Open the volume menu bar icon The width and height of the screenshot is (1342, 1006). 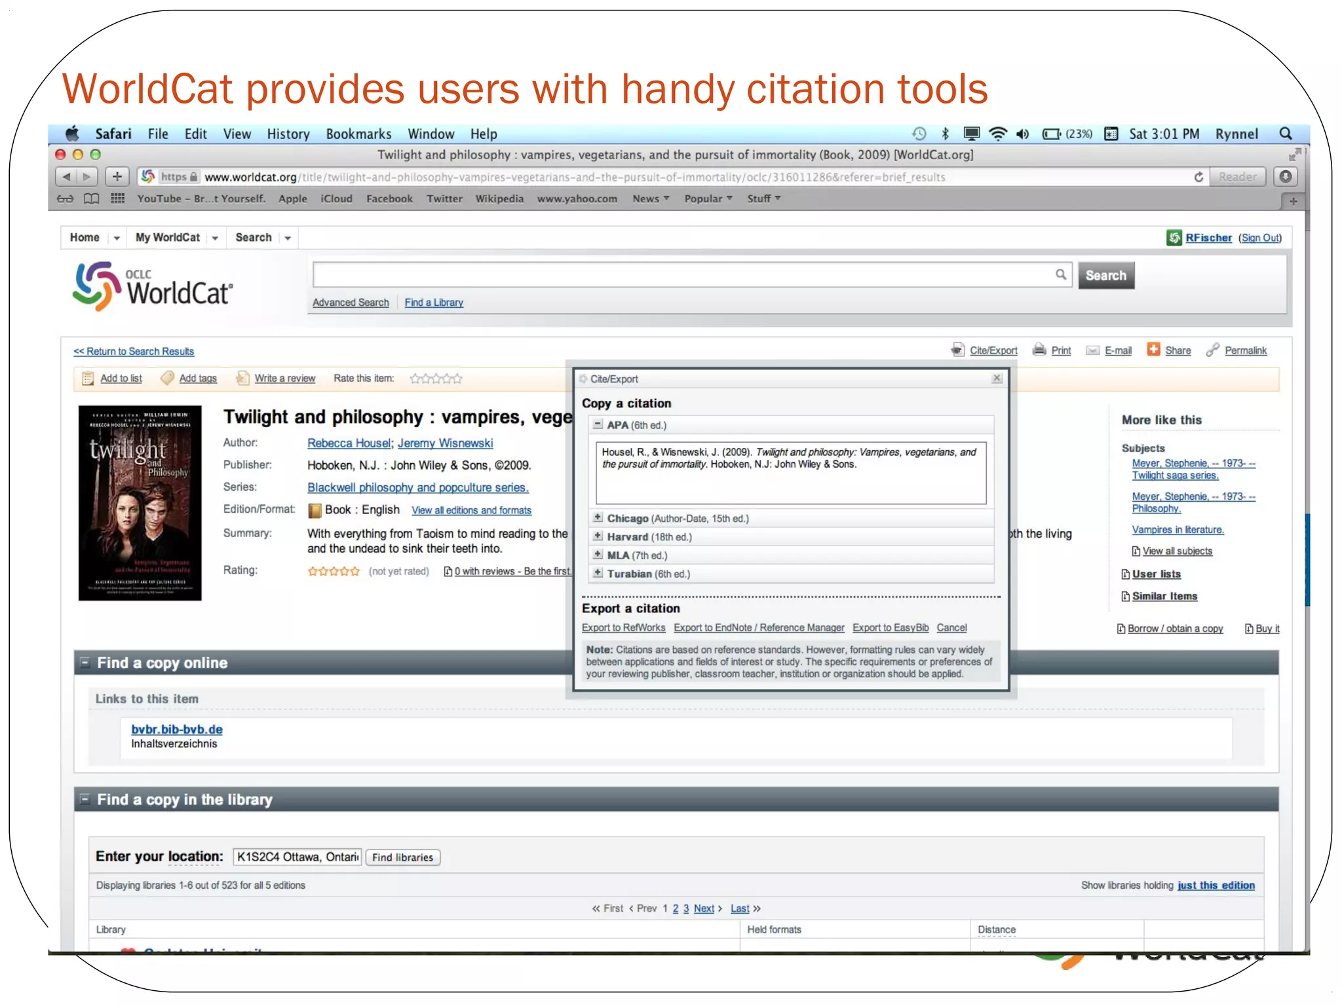(1023, 134)
